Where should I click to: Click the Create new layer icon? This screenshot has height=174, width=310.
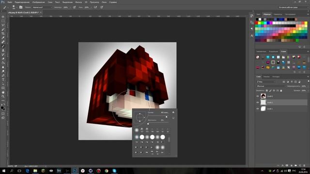pyautogui.click(x=300, y=165)
